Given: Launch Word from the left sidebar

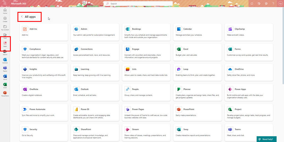Looking at the screenshot, I should pyautogui.click(x=5, y=77).
